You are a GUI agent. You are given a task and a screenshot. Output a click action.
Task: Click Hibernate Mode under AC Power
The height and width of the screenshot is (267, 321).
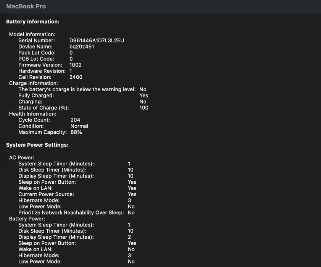39,201
